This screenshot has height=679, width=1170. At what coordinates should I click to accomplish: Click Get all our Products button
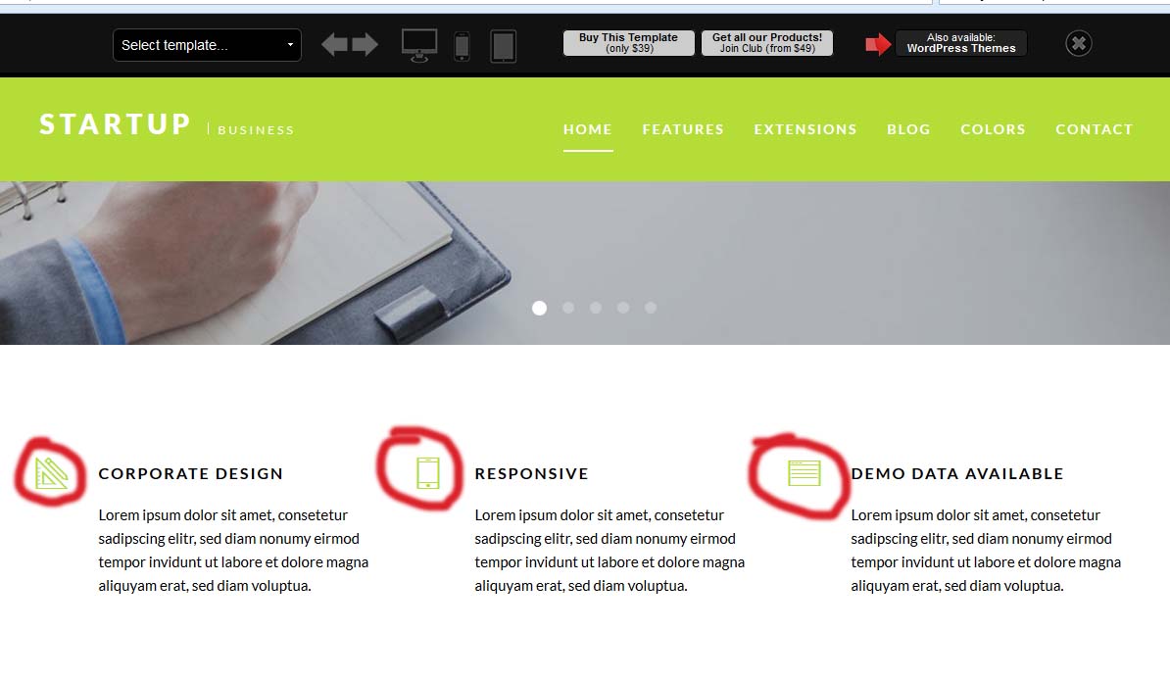click(x=767, y=42)
